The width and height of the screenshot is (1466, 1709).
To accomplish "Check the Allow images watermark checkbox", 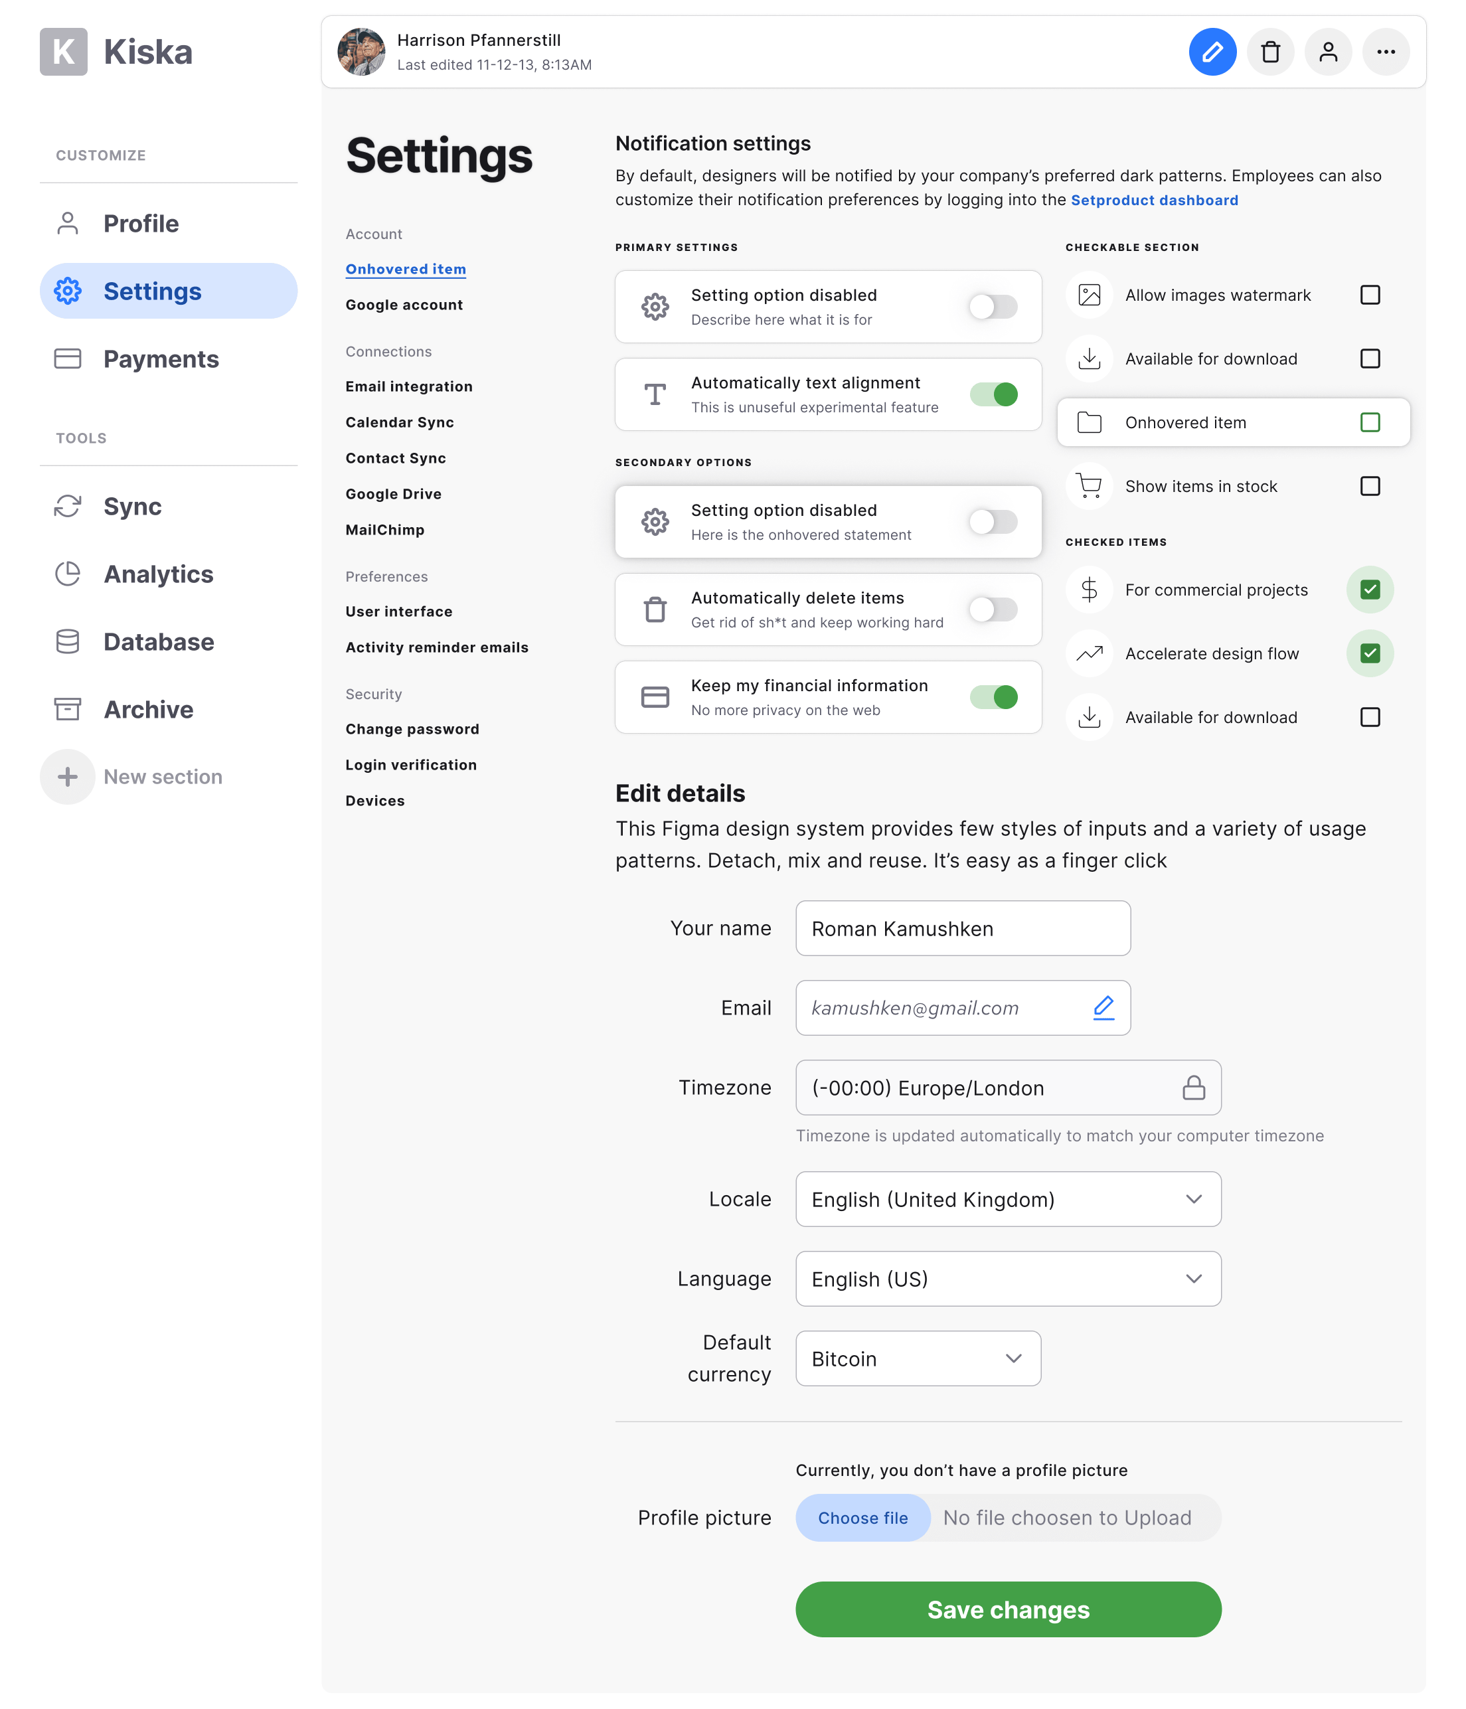I will pos(1370,294).
